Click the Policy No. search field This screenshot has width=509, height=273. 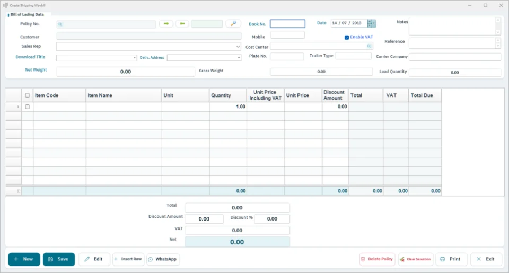[x=106, y=24]
